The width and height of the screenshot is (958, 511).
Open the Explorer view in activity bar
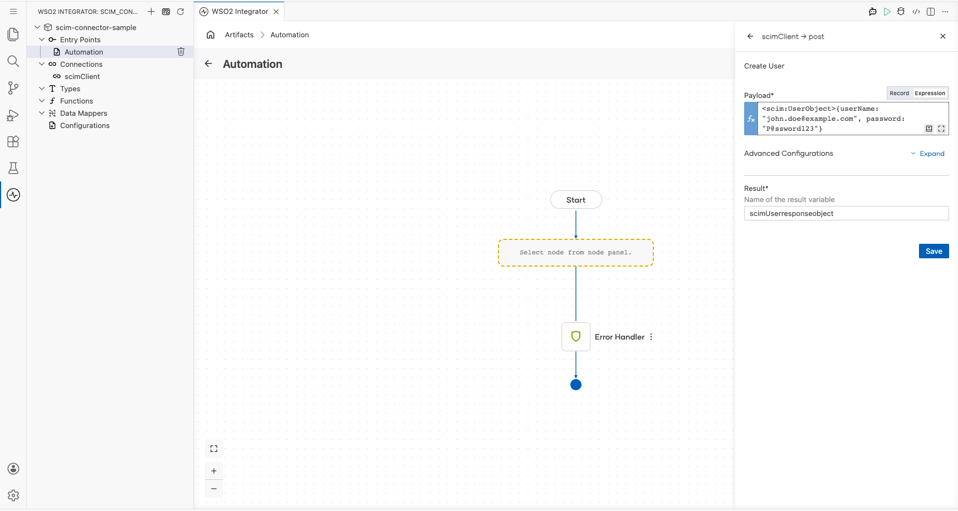(13, 35)
